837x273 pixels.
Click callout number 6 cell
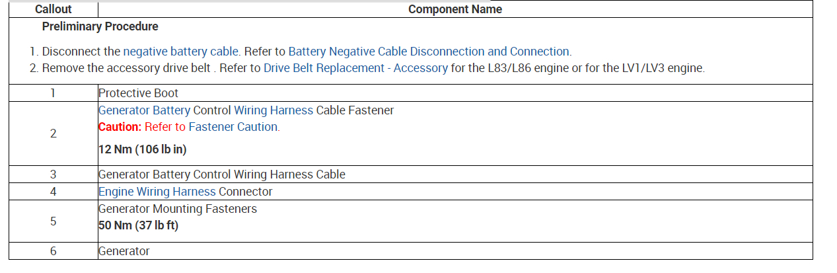(x=53, y=251)
